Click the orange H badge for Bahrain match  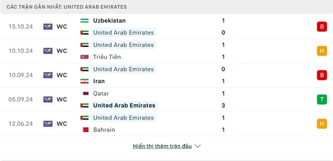click(322, 124)
